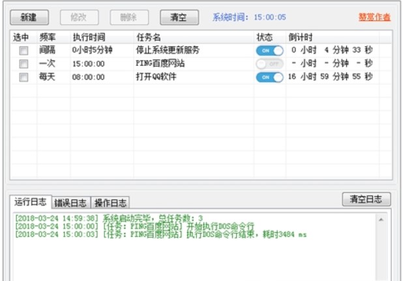Turn off the 打开QQ软件 ON switch

click(x=269, y=78)
